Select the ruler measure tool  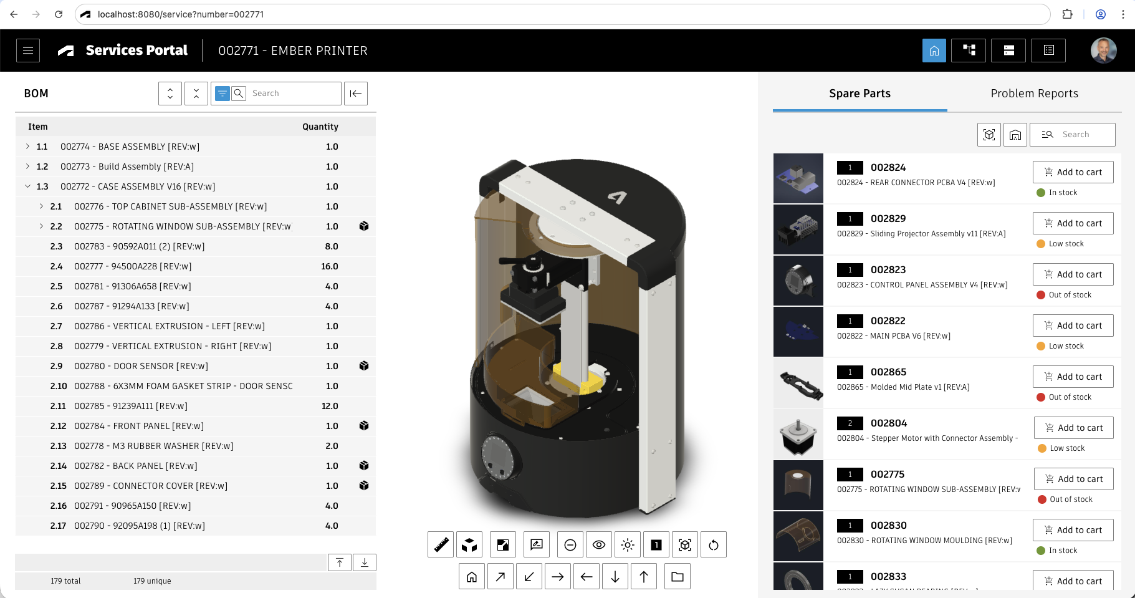[441, 545]
